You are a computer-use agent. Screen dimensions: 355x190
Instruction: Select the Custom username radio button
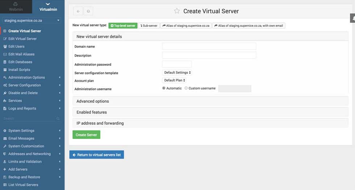point(186,88)
